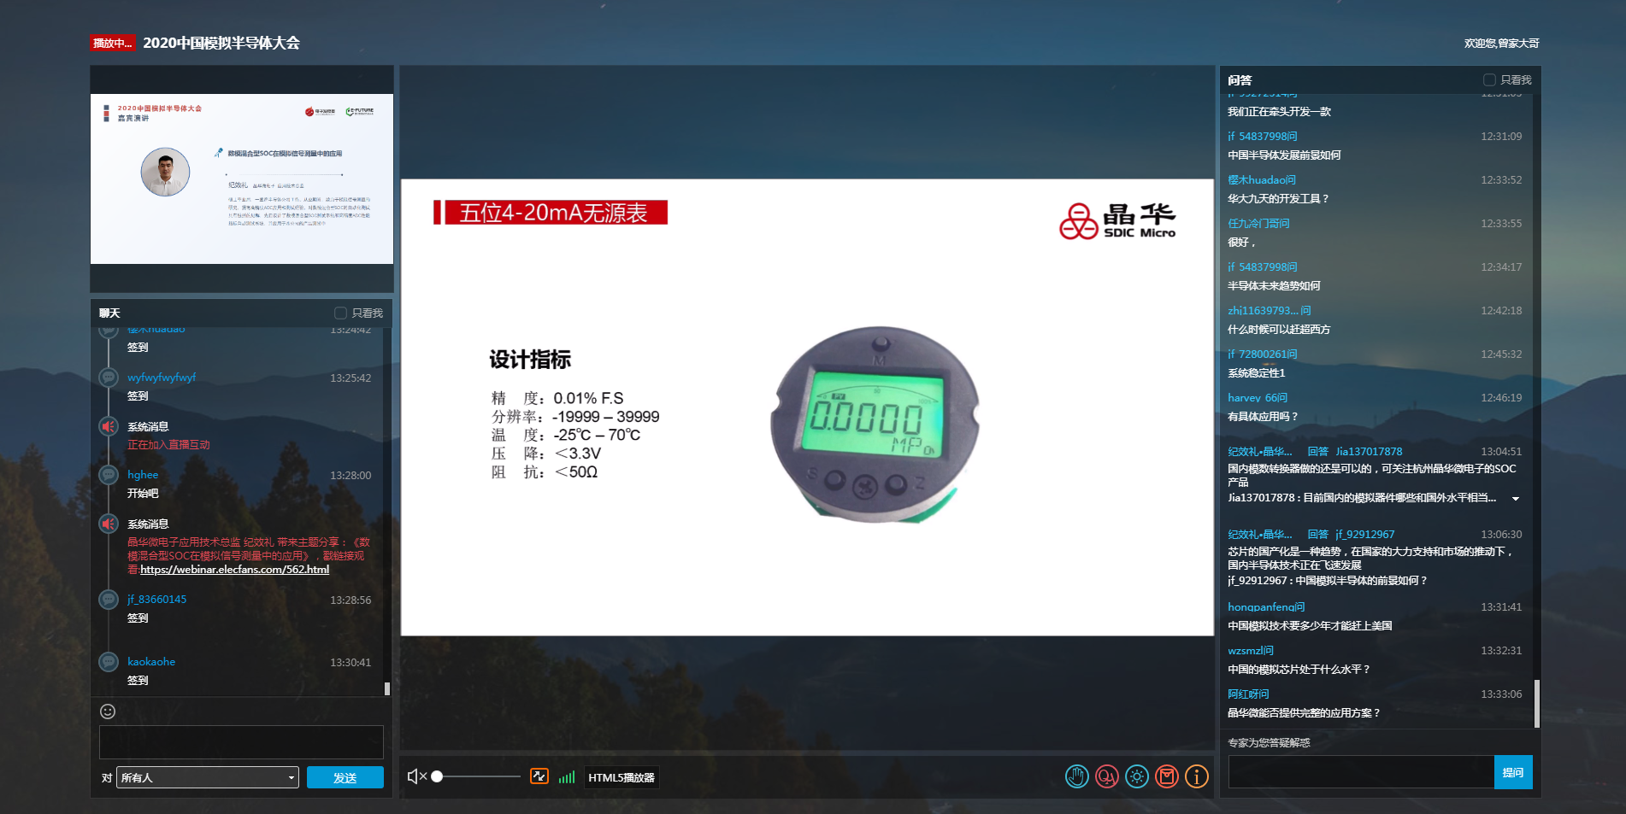Click the 播放中 live status badge
1626x814 pixels.
113,43
